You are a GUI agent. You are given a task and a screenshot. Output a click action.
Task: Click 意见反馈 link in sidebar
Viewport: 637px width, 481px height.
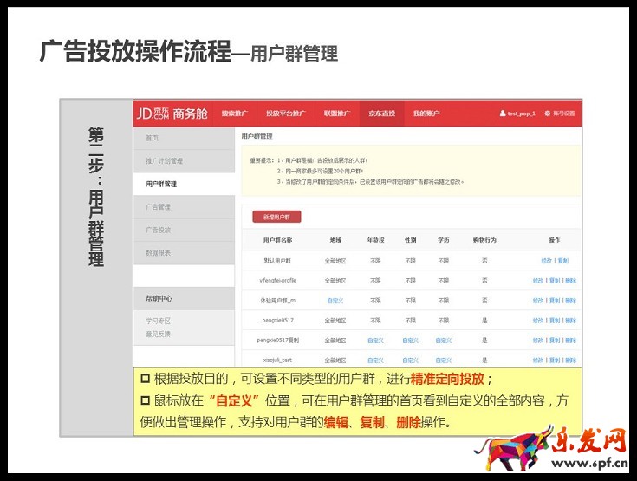(158, 334)
